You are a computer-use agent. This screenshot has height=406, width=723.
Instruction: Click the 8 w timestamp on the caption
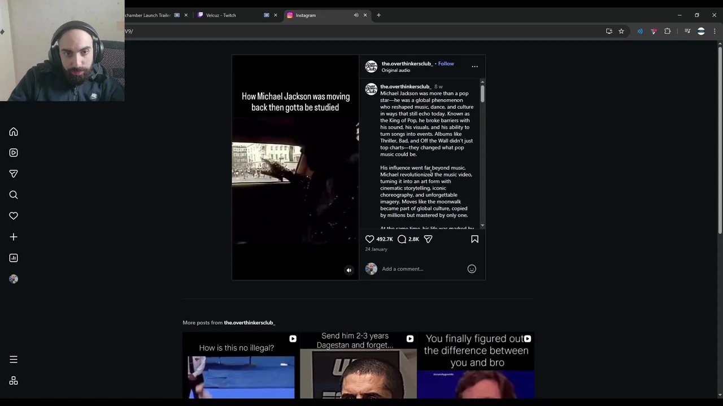pos(438,87)
